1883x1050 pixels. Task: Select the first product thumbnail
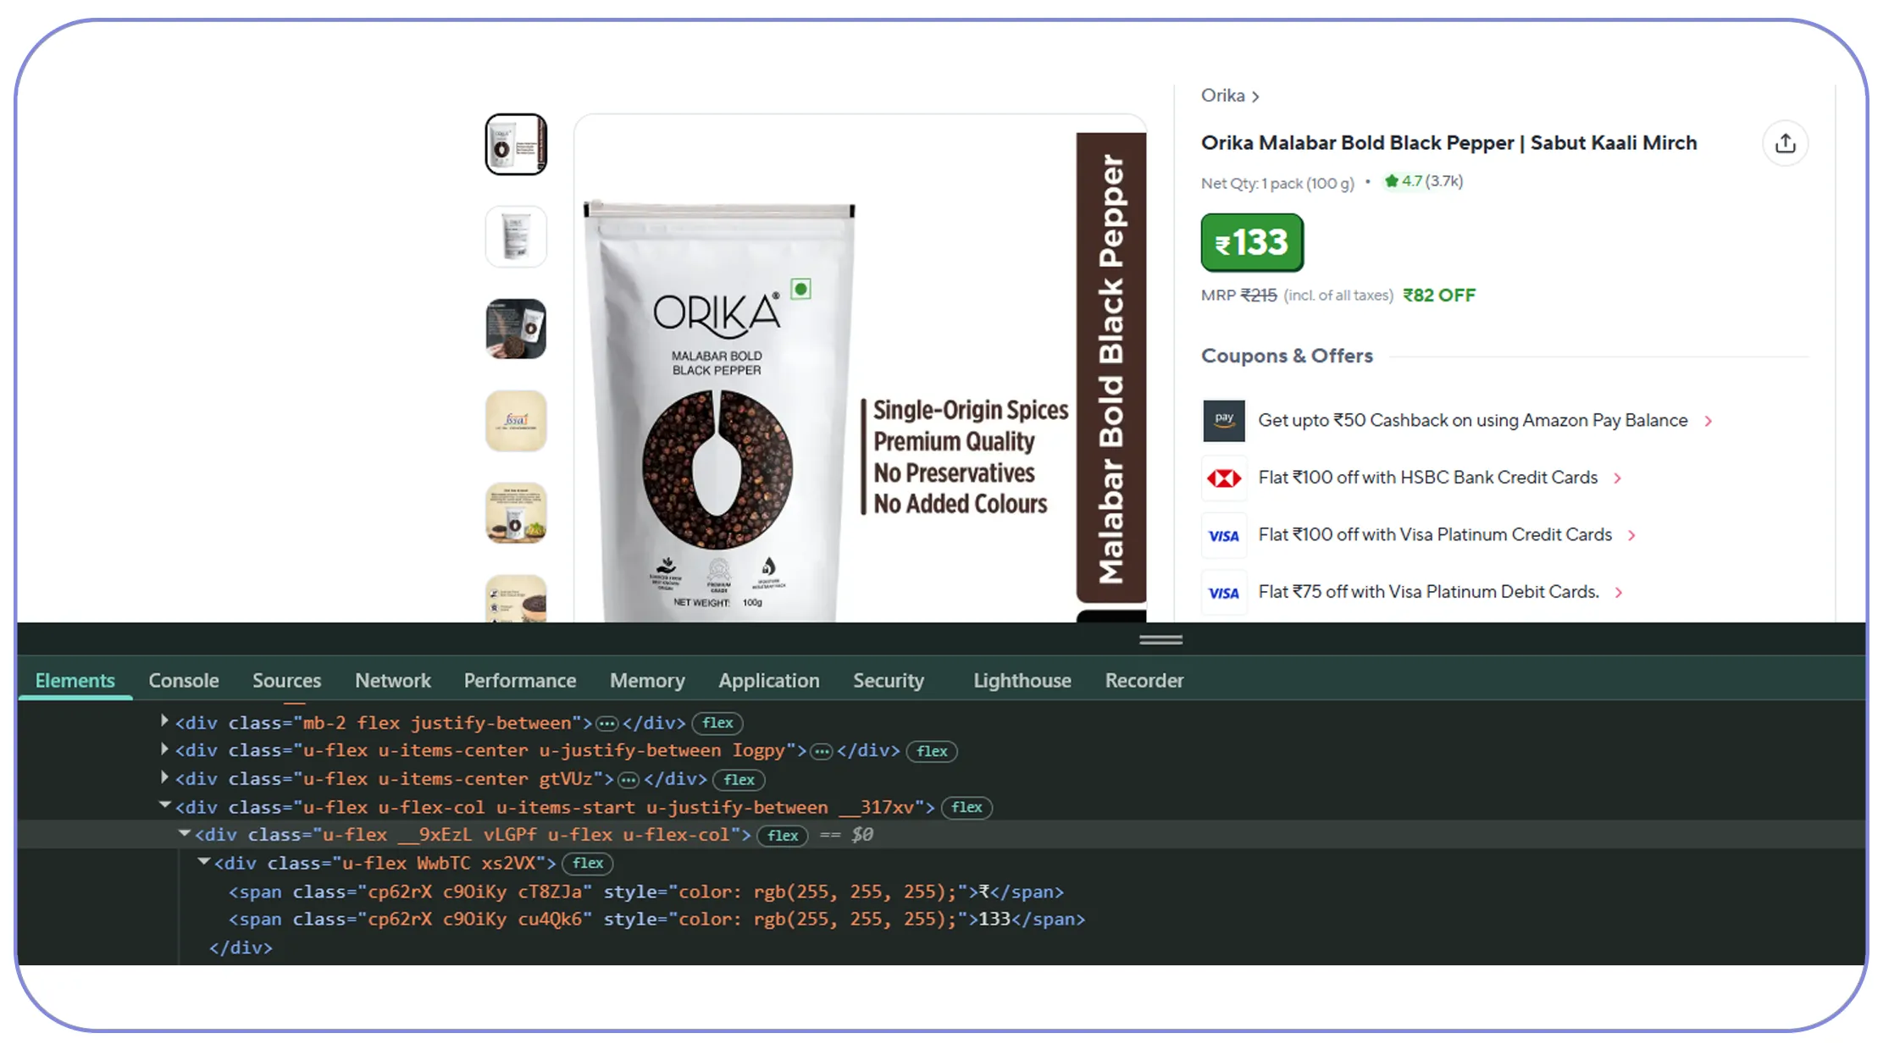tap(516, 144)
